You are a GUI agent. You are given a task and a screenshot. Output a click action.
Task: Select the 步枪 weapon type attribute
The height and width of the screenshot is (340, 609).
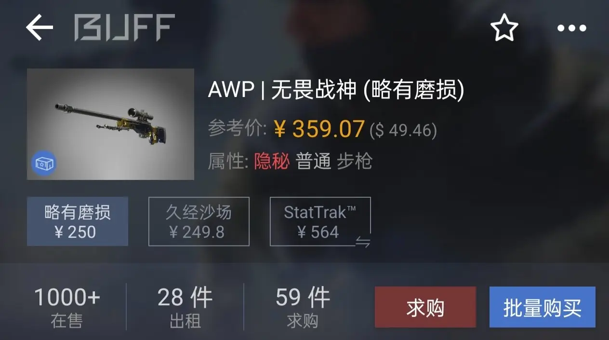(355, 162)
